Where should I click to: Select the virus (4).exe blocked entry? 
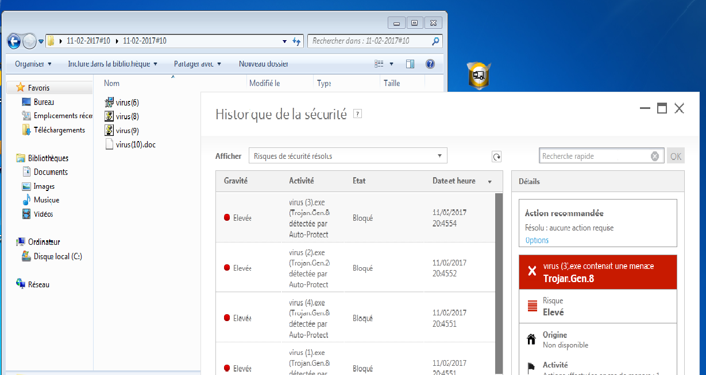[355, 318]
